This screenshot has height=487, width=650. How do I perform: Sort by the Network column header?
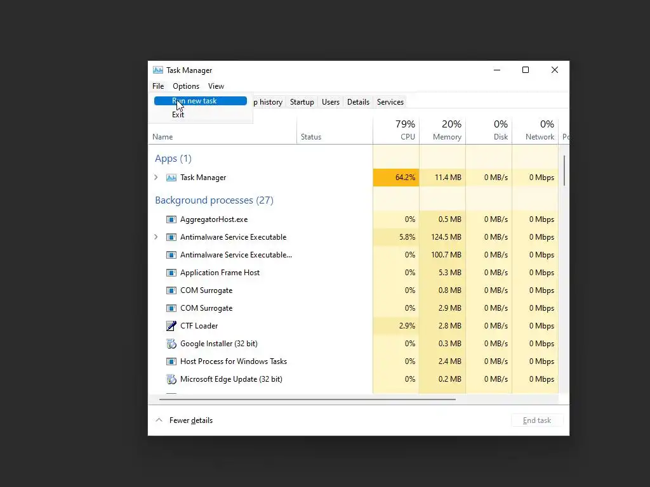(x=535, y=131)
